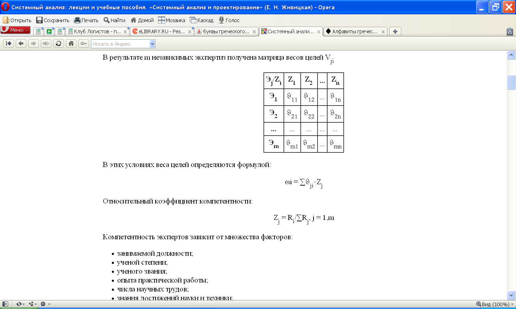This screenshot has width=516, height=309.
Task: Click the Rewind navigation button
Action: (x=8, y=44)
